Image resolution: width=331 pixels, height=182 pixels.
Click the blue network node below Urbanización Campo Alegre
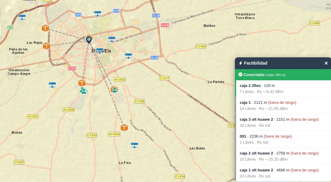(52, 85)
